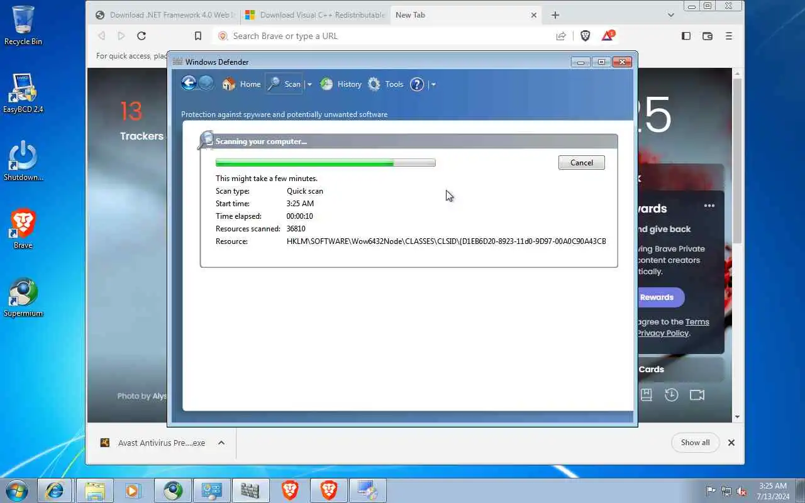Viewport: 805px width, 503px height.
Task: Open Supermium from taskbar
Action: (x=173, y=490)
